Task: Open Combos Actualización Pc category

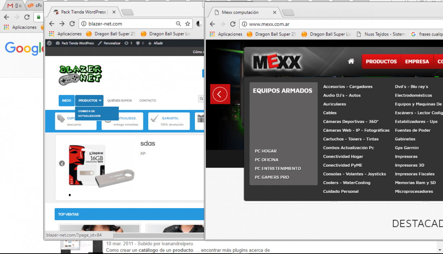Action: 348,148
